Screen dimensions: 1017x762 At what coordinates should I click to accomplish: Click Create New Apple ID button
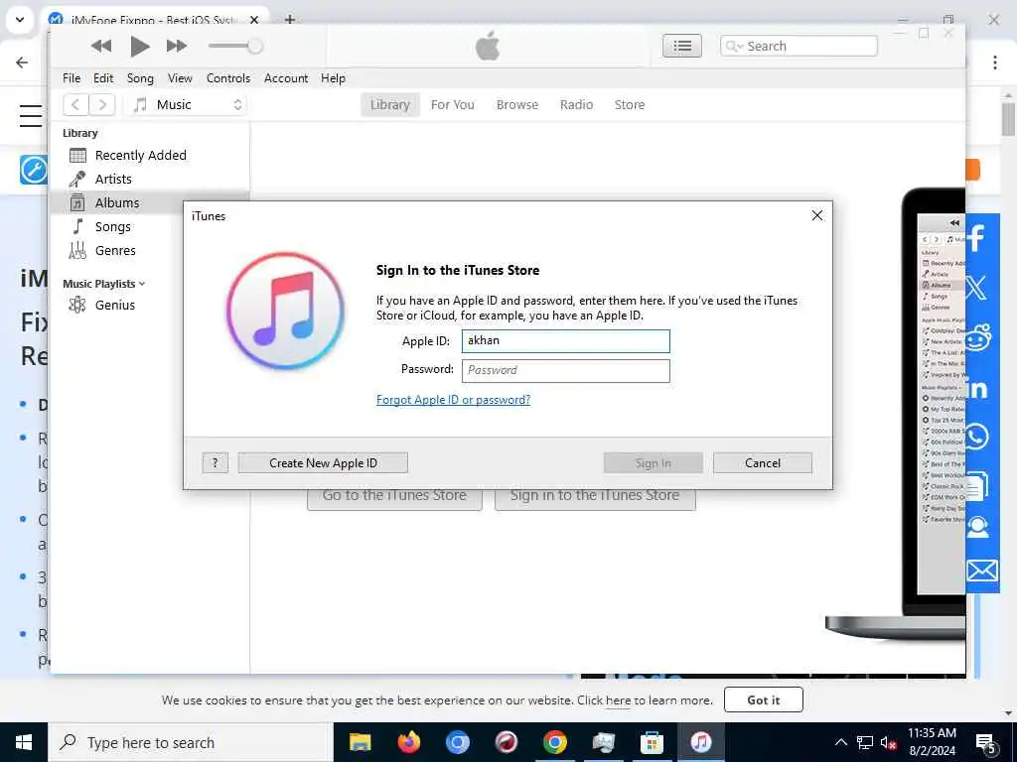point(323,462)
